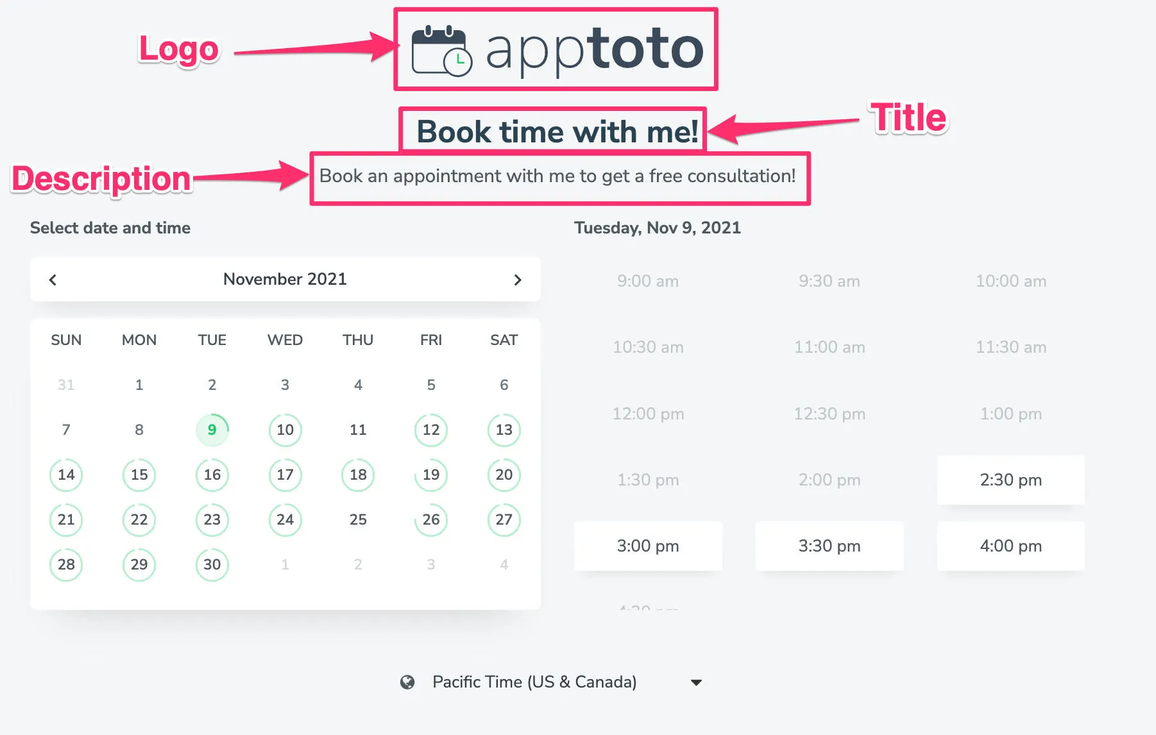Book the 3:00 pm slot

(648, 546)
